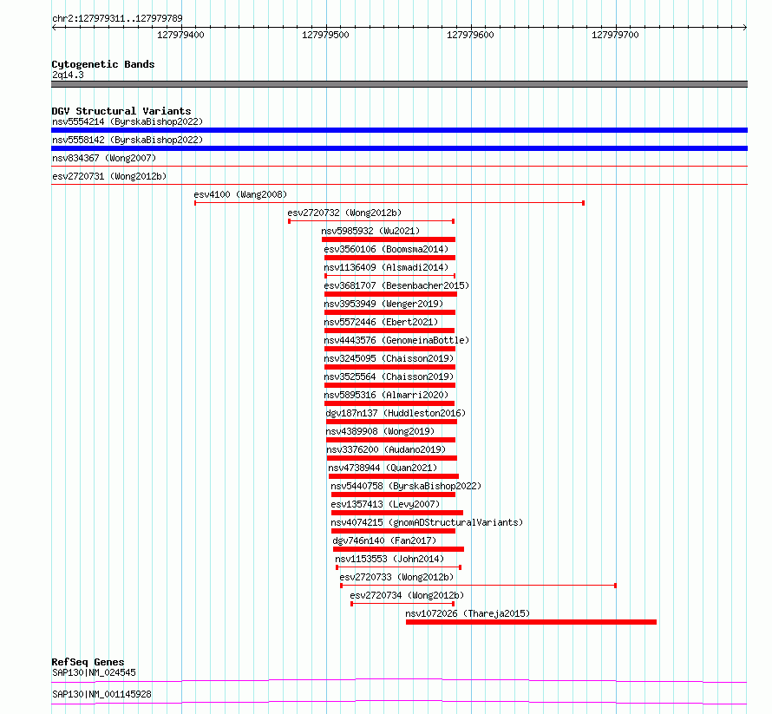The height and width of the screenshot is (714, 772).
Task: Open variant dgv746n140 (Fan2017)
Action: point(384,540)
